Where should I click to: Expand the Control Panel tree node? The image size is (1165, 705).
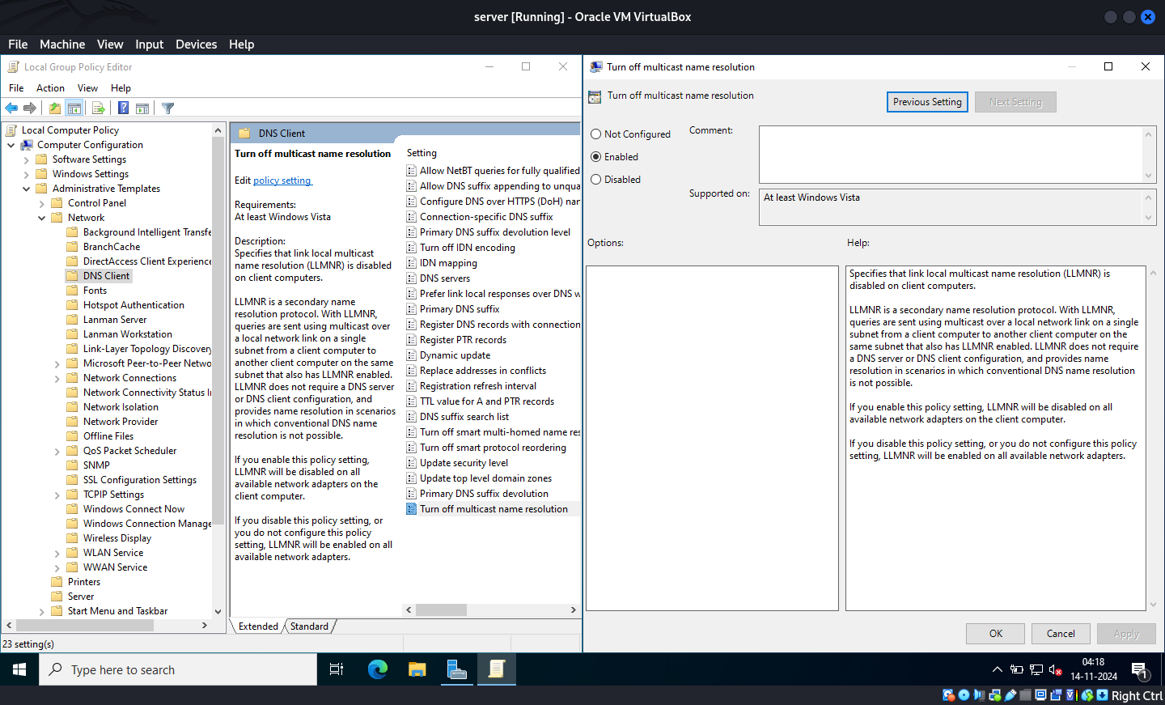click(42, 204)
